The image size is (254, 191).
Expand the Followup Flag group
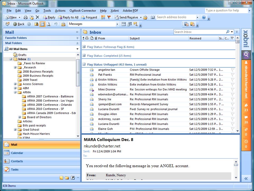click(84, 47)
